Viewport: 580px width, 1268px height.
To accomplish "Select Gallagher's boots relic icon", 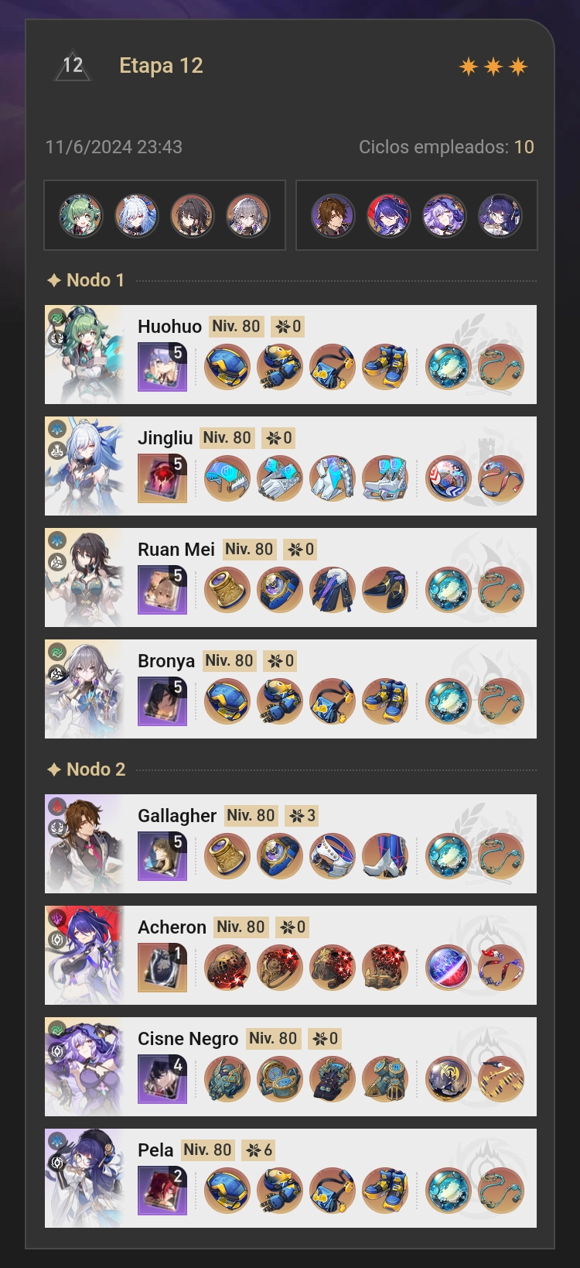I will pyautogui.click(x=385, y=856).
